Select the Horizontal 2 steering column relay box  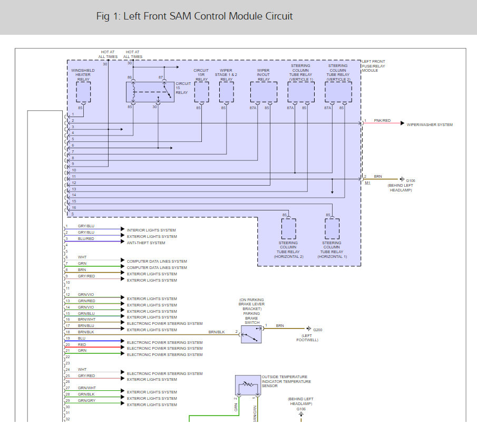(289, 229)
